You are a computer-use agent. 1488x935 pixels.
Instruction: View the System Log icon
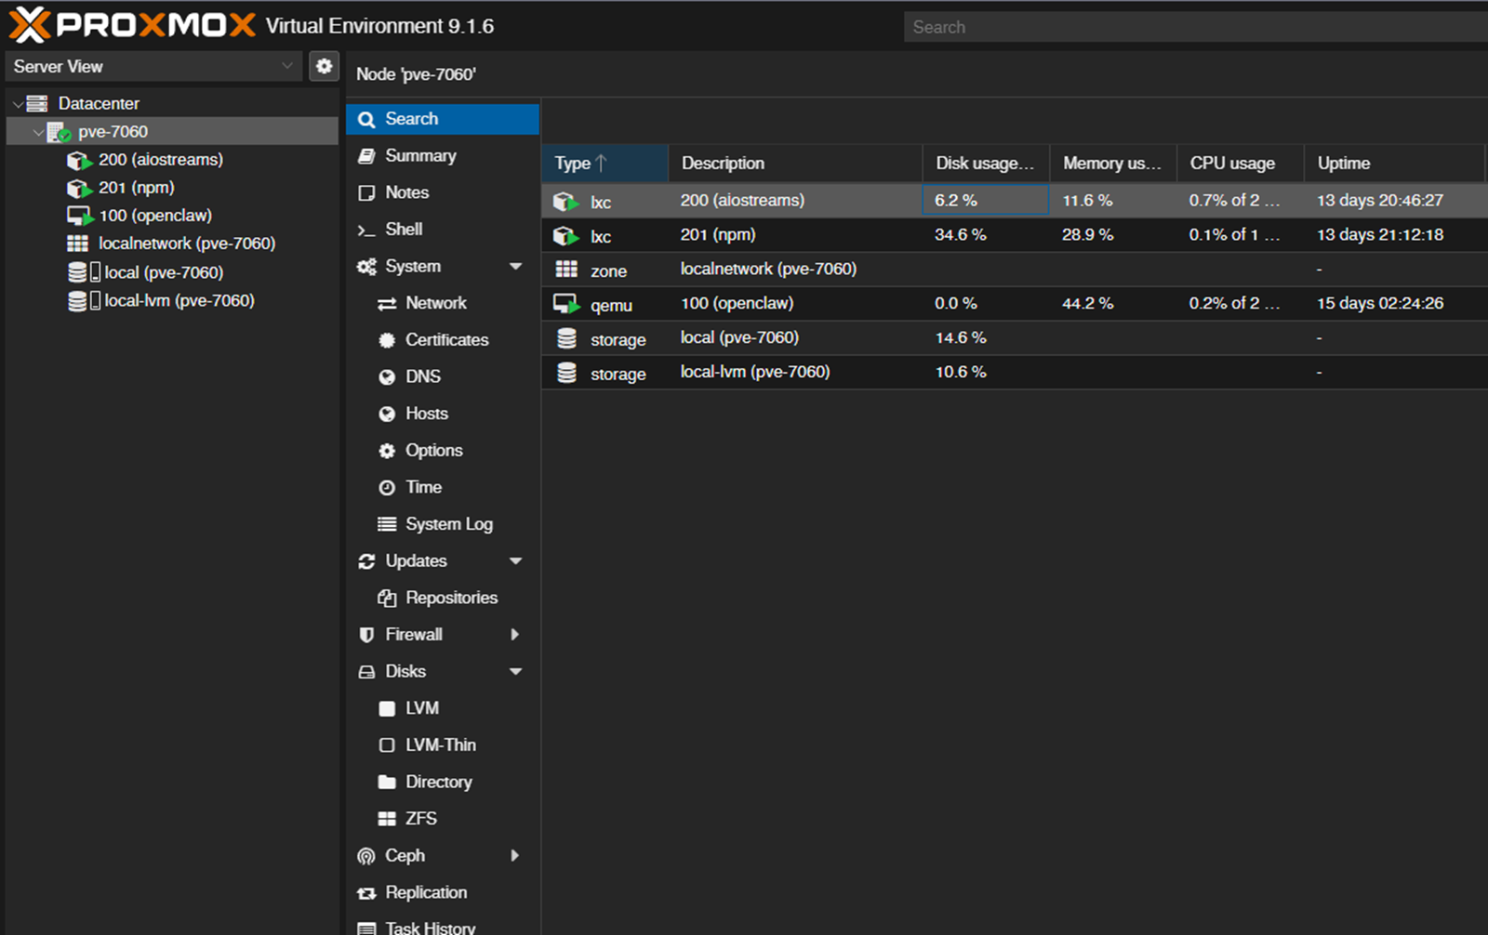point(388,523)
